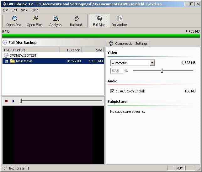Run Analysis from the toolbar

pyautogui.click(x=56, y=21)
